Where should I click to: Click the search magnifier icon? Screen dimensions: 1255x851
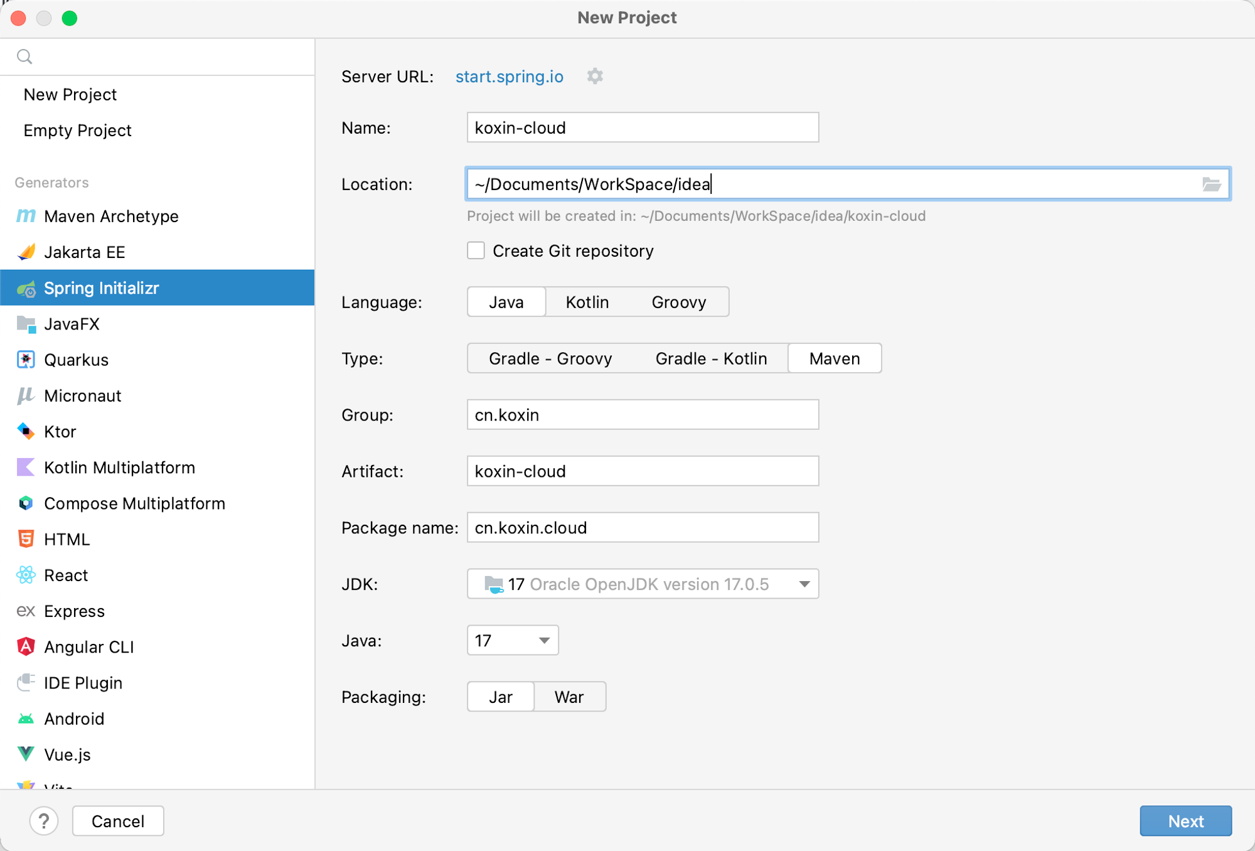(24, 56)
